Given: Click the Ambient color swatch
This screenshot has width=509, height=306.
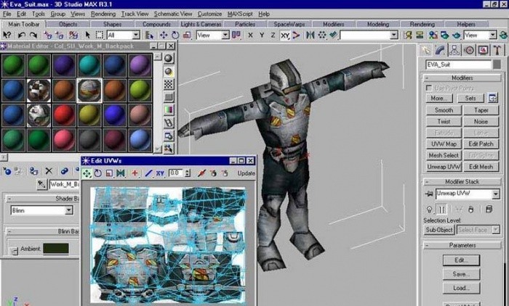Looking at the screenshot, I should [55, 249].
